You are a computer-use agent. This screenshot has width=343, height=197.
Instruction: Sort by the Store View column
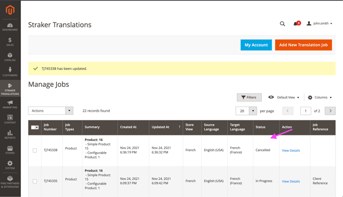click(192, 127)
